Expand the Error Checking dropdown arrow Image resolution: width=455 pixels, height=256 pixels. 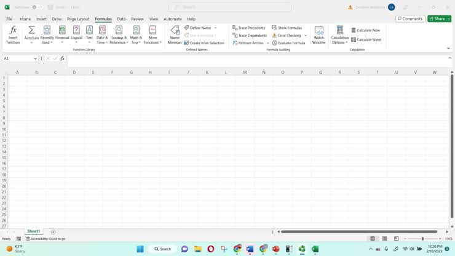(x=305, y=36)
